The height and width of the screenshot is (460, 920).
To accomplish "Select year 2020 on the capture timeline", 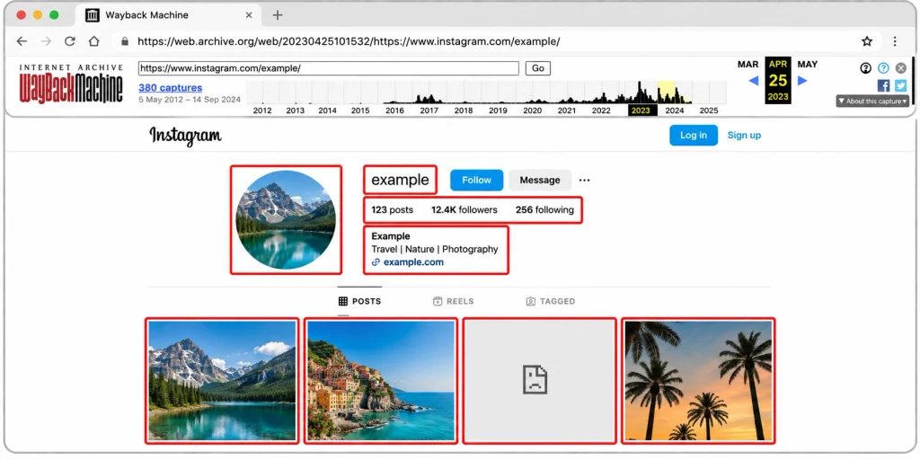I will click(x=533, y=111).
